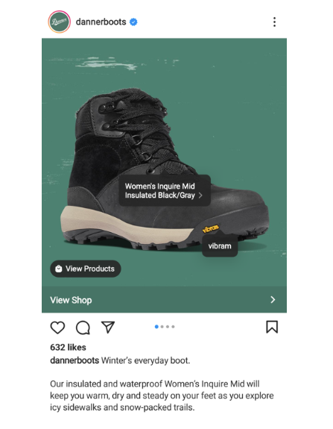333x429 pixels.
Task: Open the View Shop banner
Action: tap(164, 300)
